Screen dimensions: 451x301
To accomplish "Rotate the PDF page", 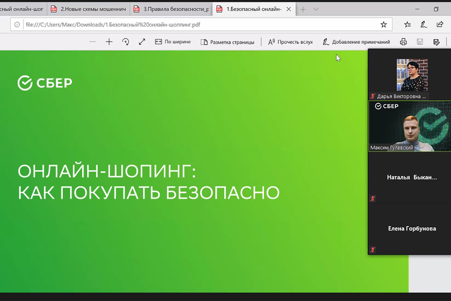I will pyautogui.click(x=126, y=42).
